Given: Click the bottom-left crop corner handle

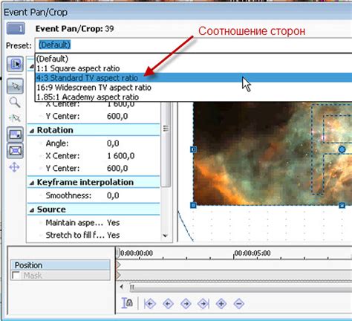Looking at the screenshot, I should click(x=193, y=205).
